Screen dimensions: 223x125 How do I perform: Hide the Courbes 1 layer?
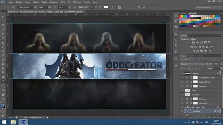click(182, 103)
